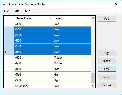The image size is (122, 95).
Task: Open the Help menu
Action: coord(27,11)
